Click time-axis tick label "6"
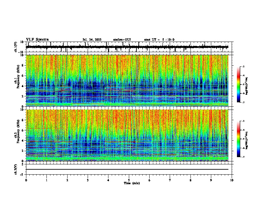Image resolution: width=261 pixels, height=202 pixels. (x=150, y=180)
